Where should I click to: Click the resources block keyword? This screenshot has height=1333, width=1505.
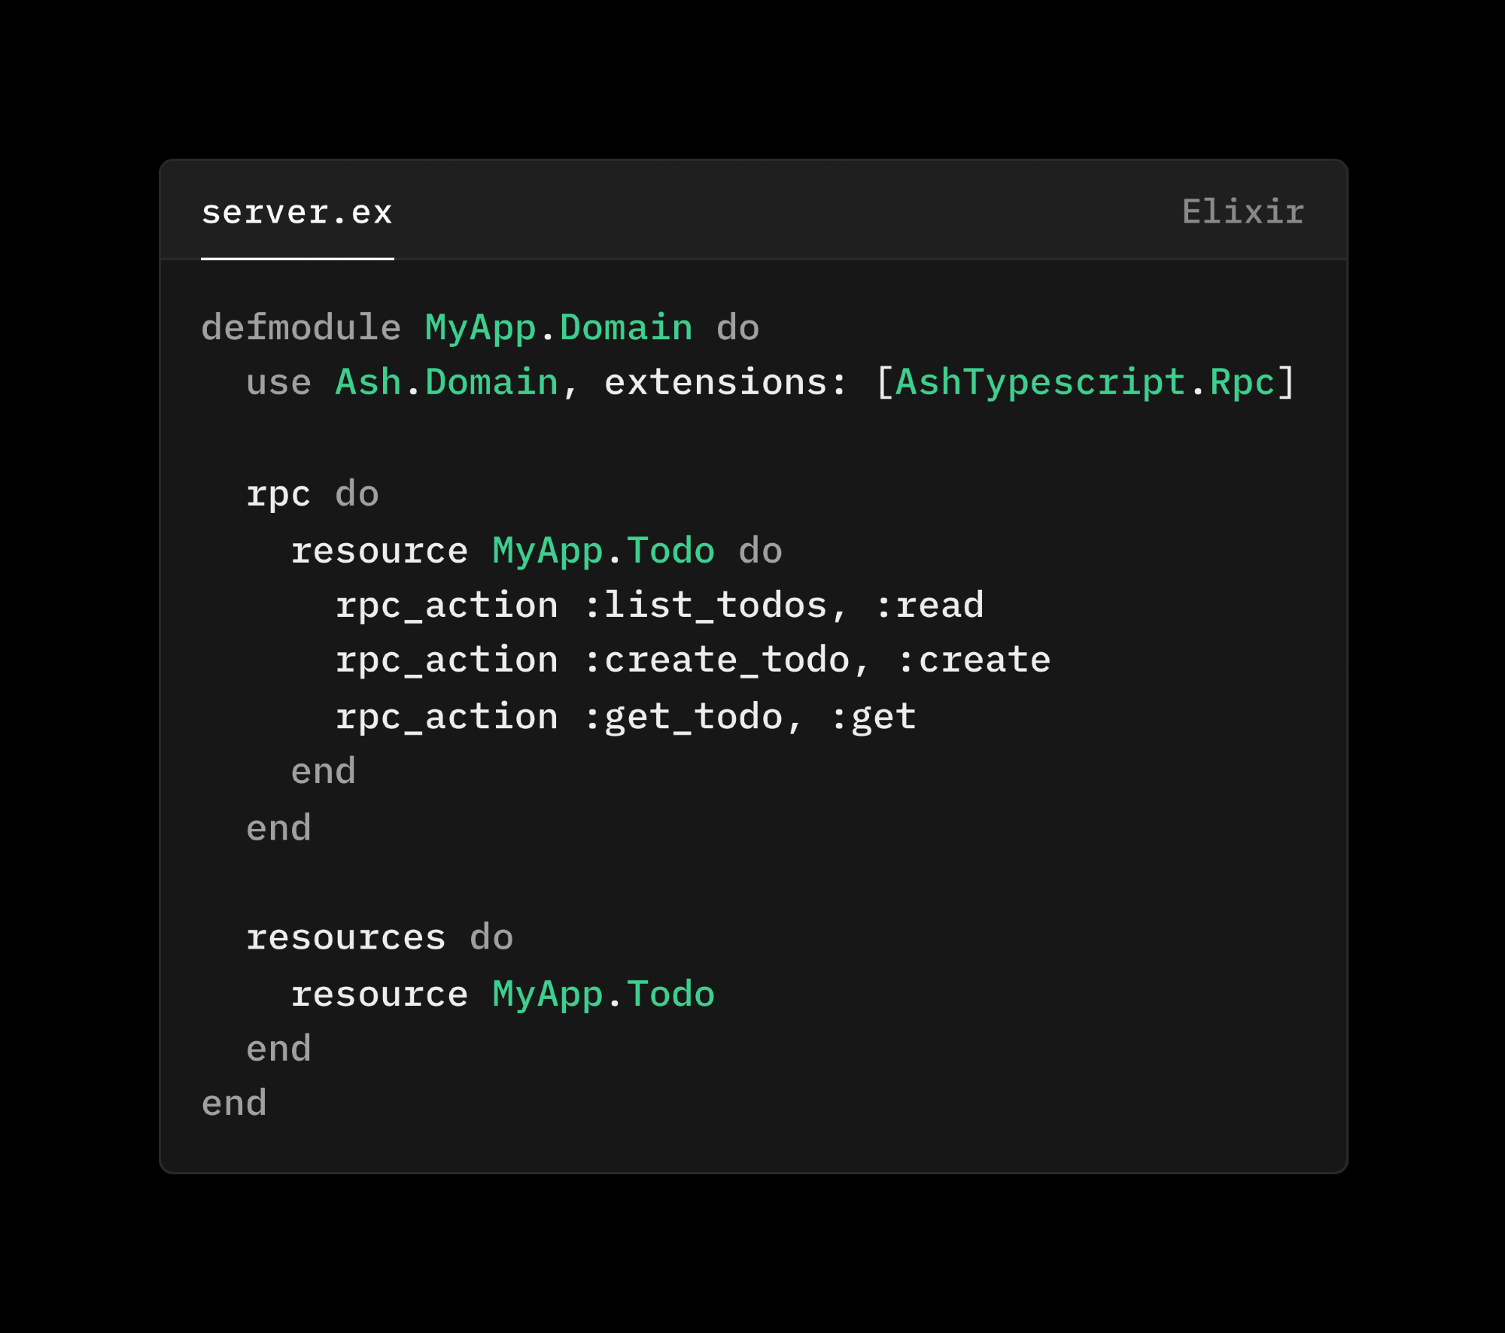(346, 938)
